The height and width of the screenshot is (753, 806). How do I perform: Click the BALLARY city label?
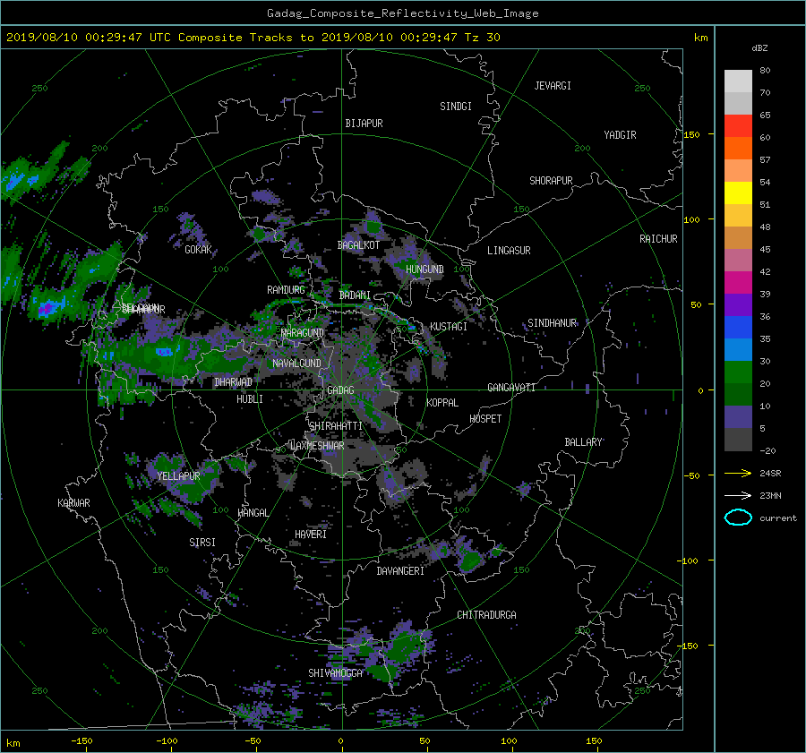[583, 442]
